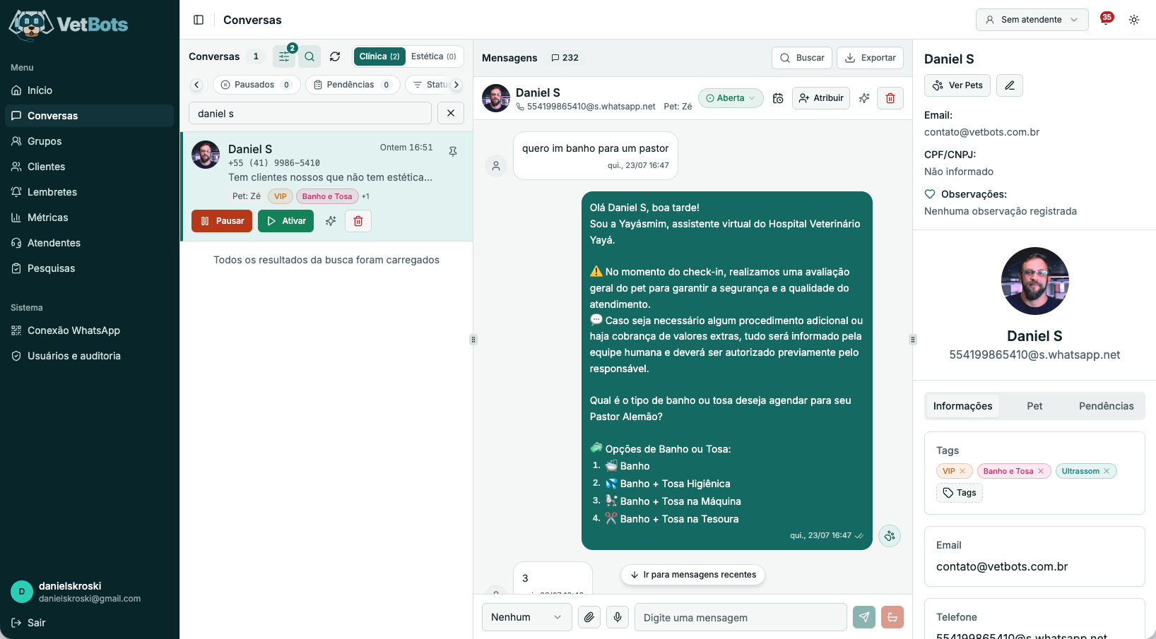Export messages with Exportar button
1156x639 pixels.
(871, 58)
